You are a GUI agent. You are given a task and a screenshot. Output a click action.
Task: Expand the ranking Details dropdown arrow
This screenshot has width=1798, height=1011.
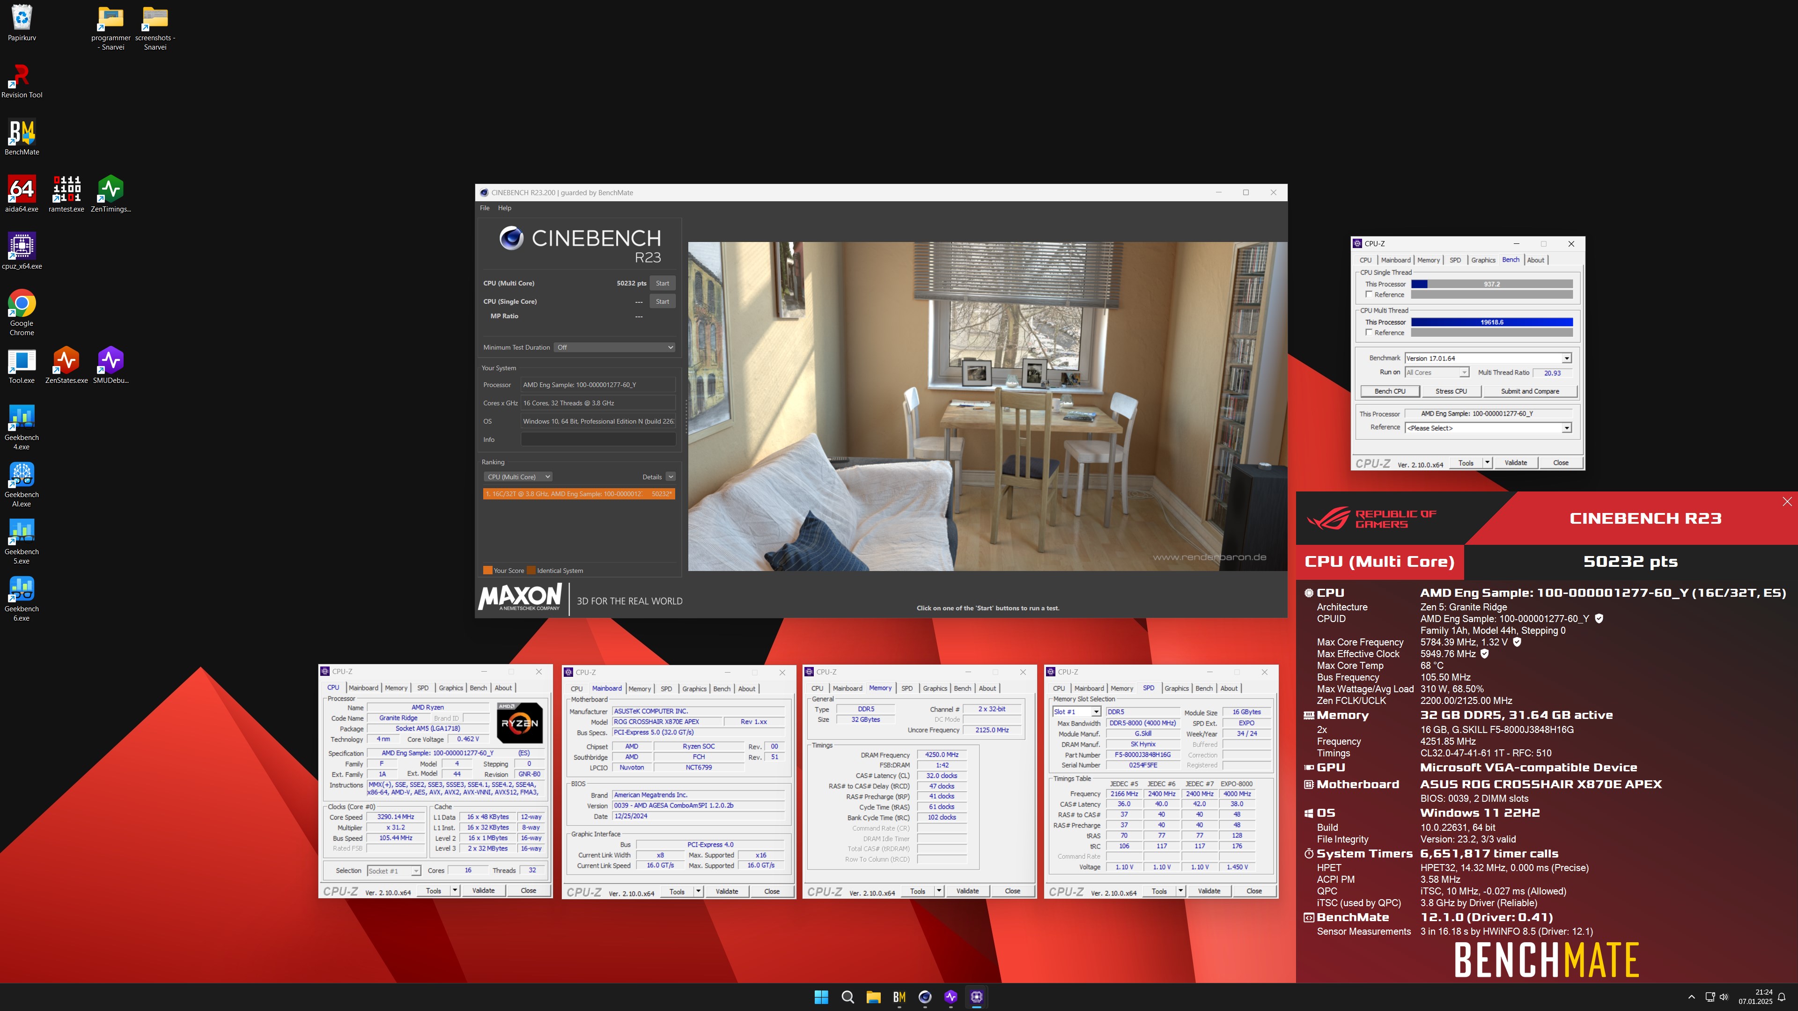pos(670,476)
